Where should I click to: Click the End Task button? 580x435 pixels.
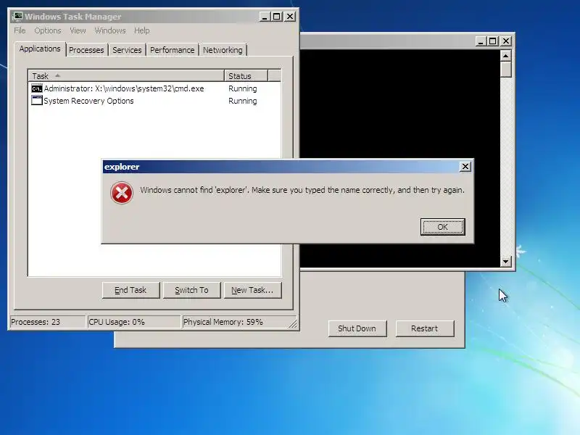[130, 290]
